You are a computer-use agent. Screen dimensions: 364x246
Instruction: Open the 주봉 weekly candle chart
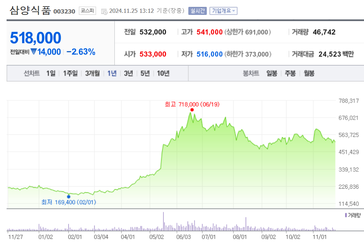click(x=290, y=73)
